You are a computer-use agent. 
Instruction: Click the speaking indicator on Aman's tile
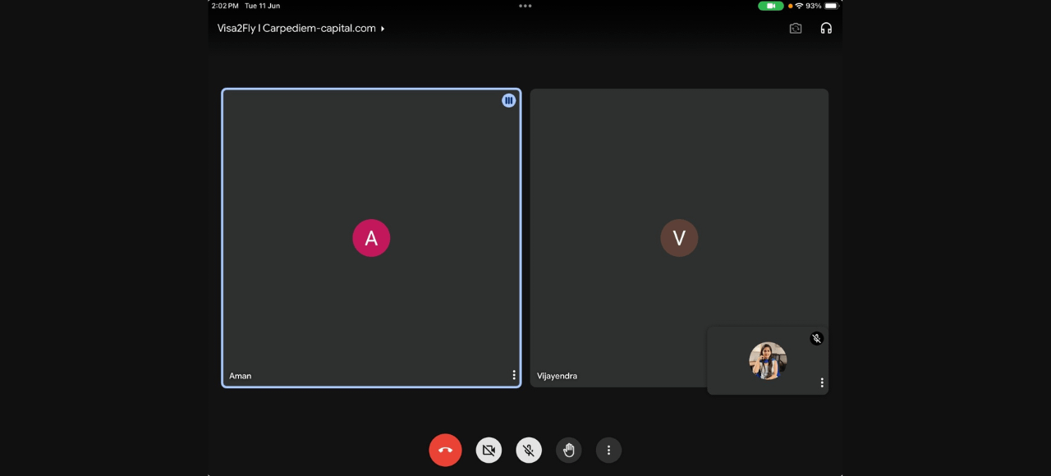click(509, 100)
